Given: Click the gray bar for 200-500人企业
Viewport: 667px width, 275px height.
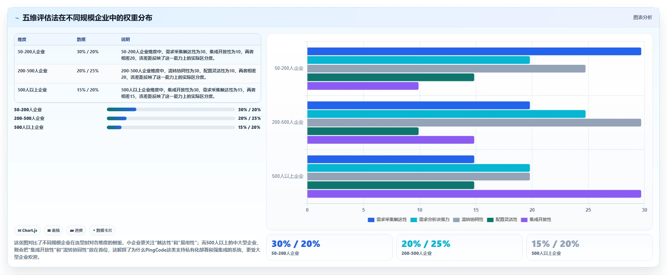Looking at the screenshot, I should pos(474,123).
